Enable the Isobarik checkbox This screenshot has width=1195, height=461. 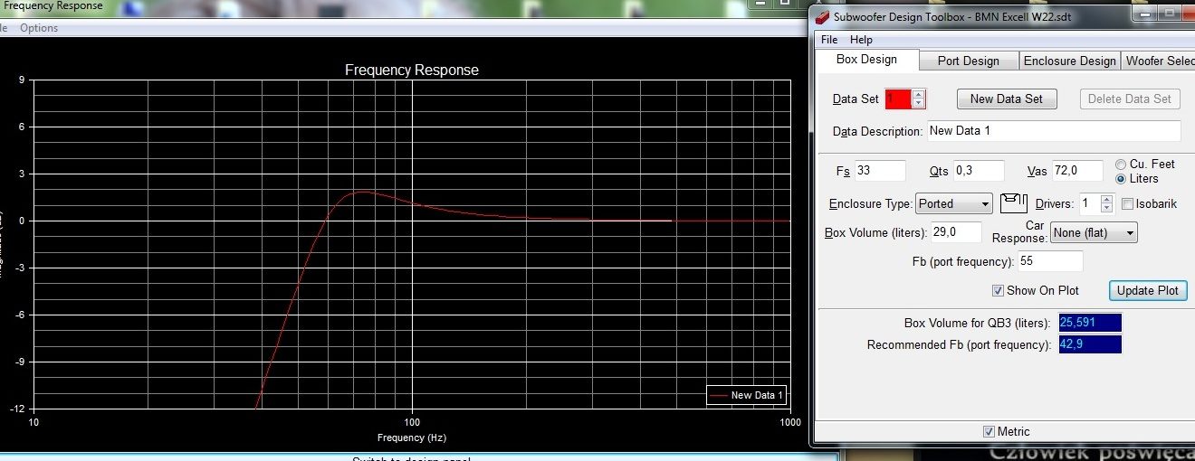click(x=1127, y=204)
